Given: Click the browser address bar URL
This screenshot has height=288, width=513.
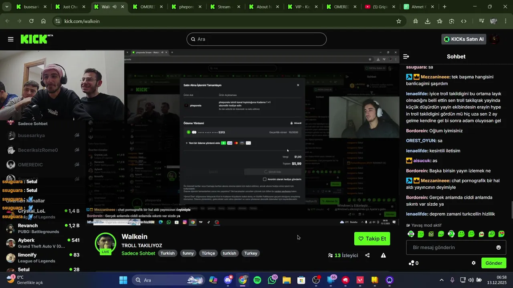Looking at the screenshot, I should 82,21.
